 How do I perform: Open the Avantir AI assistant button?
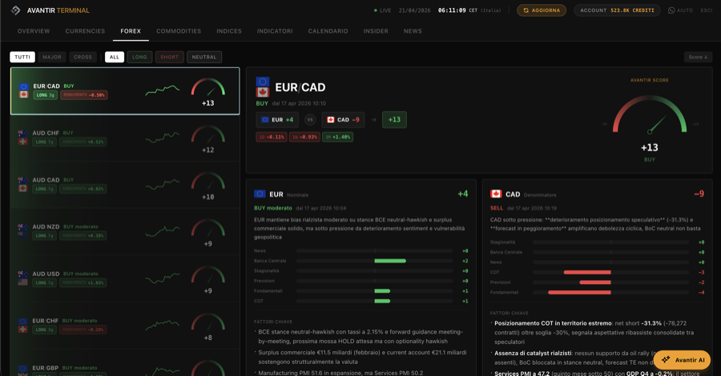[x=683, y=360]
